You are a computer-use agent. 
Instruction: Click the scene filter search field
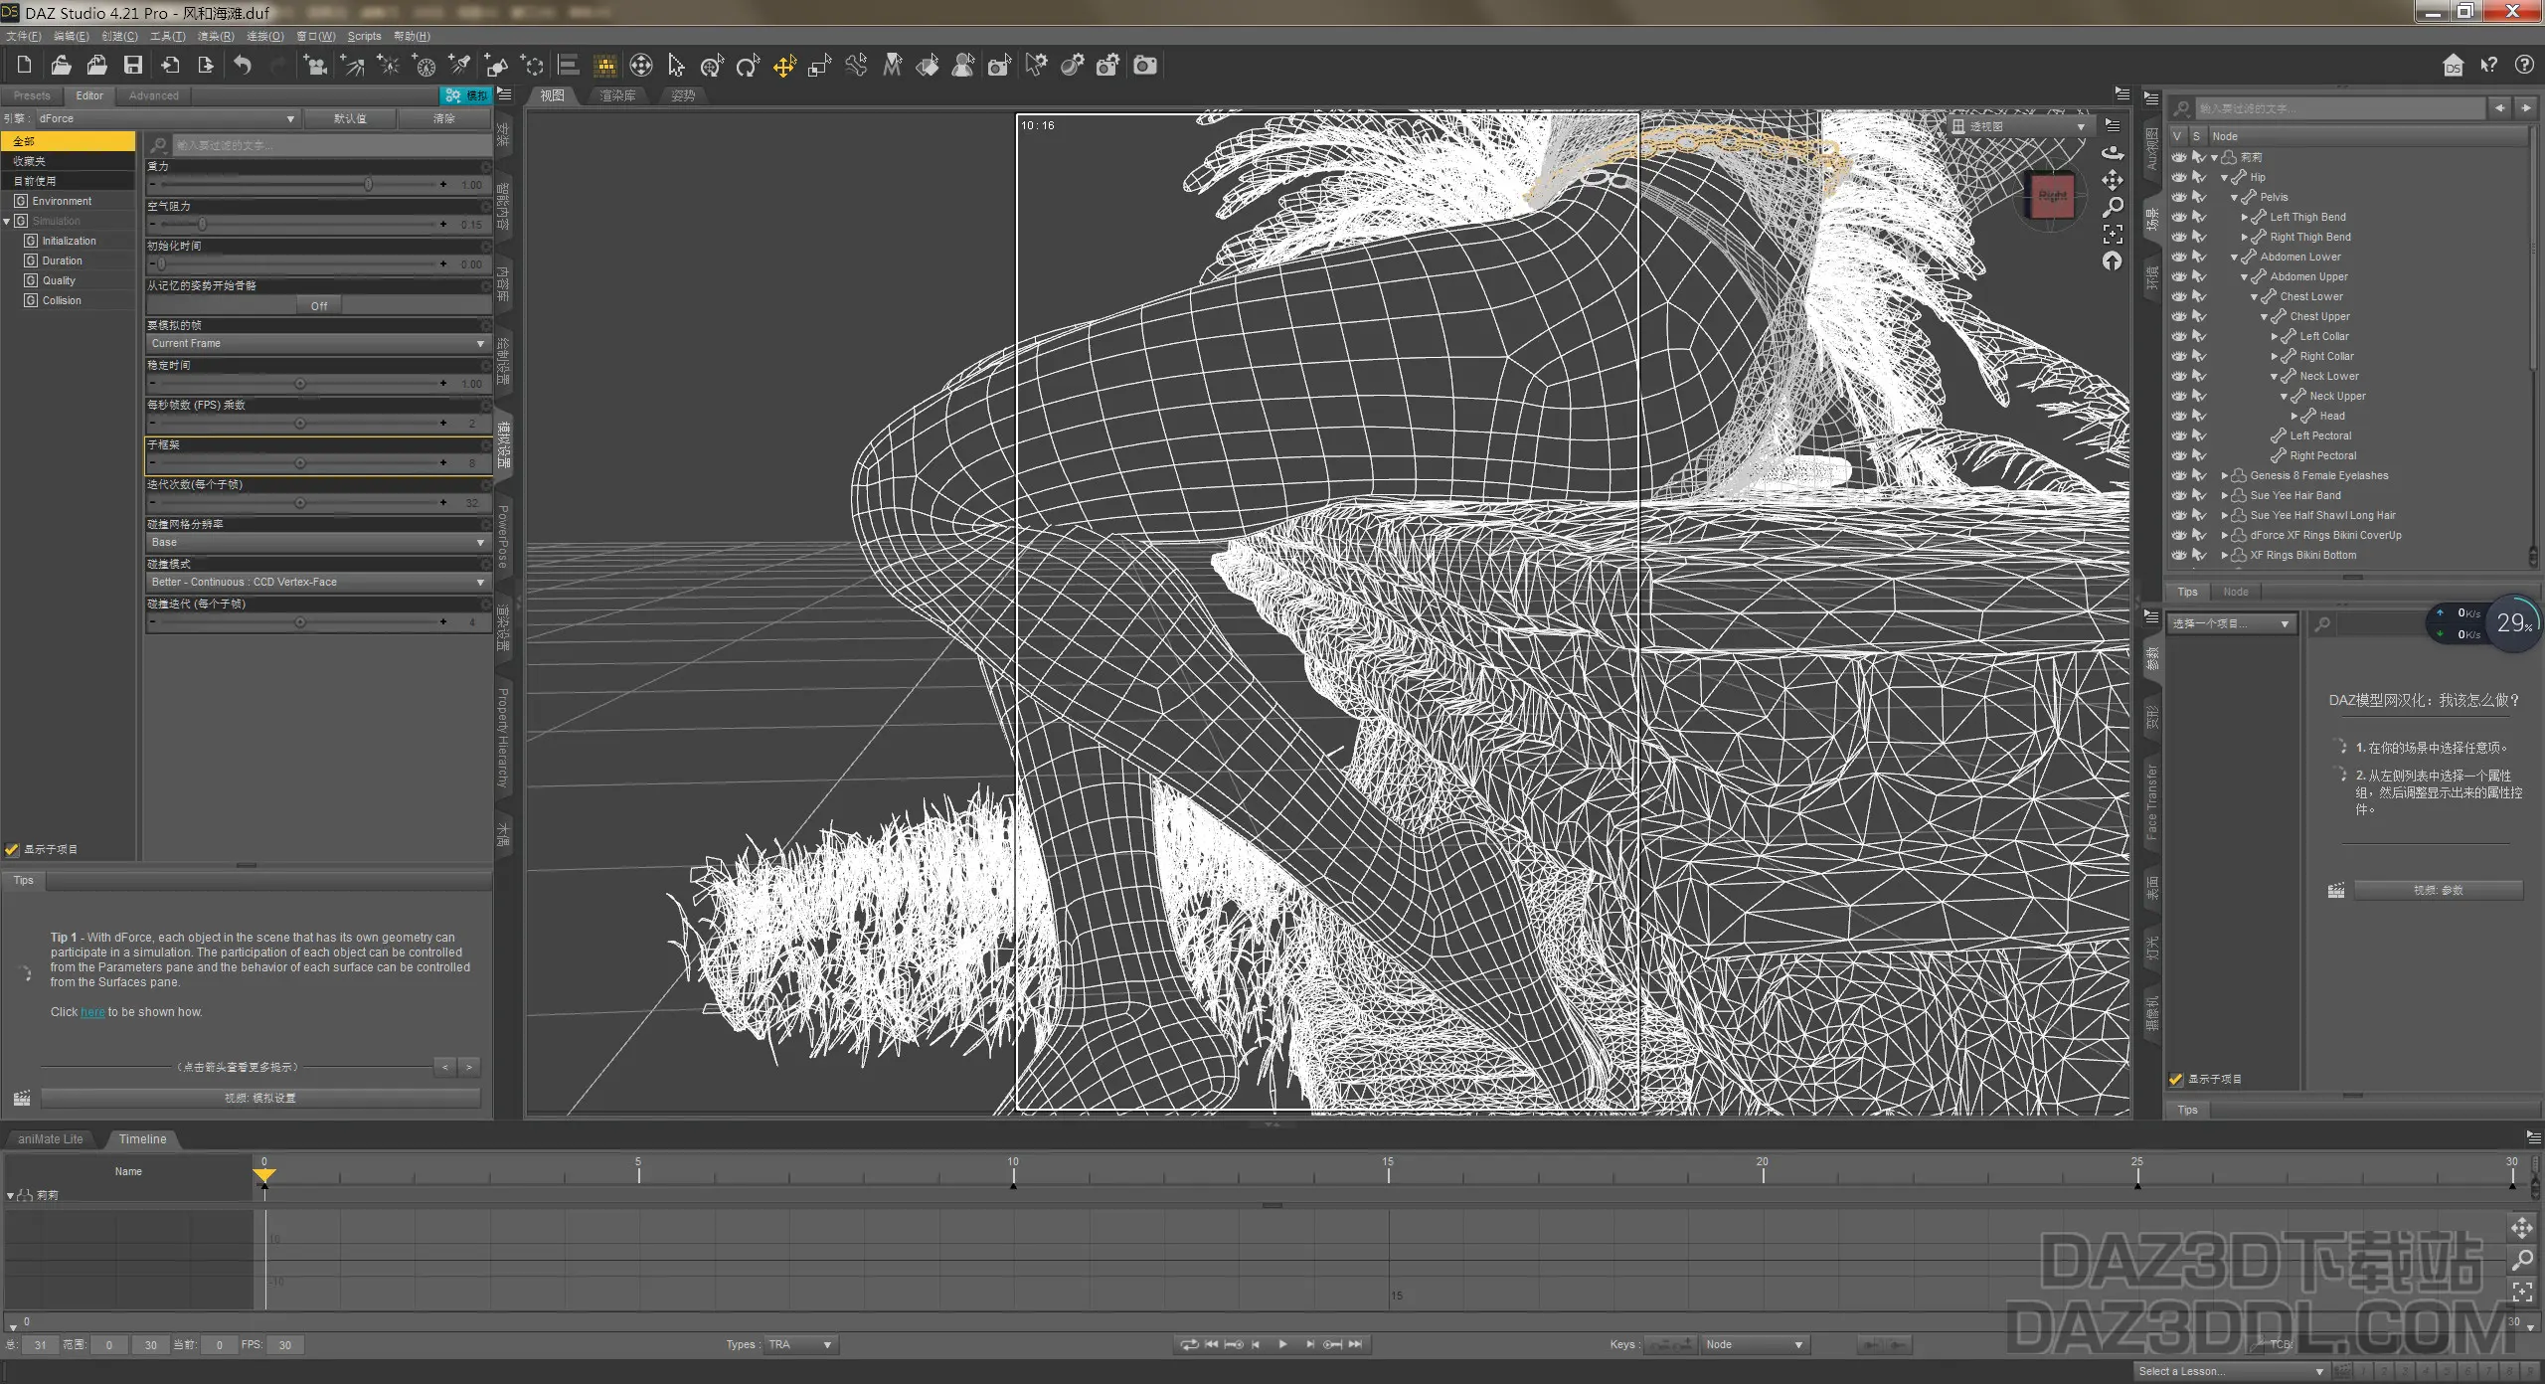coord(2339,108)
